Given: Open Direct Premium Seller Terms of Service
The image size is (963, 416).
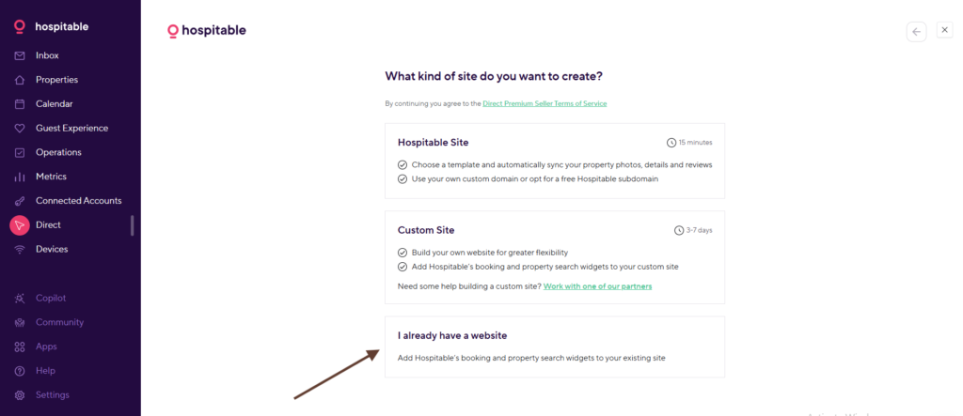Looking at the screenshot, I should point(545,103).
